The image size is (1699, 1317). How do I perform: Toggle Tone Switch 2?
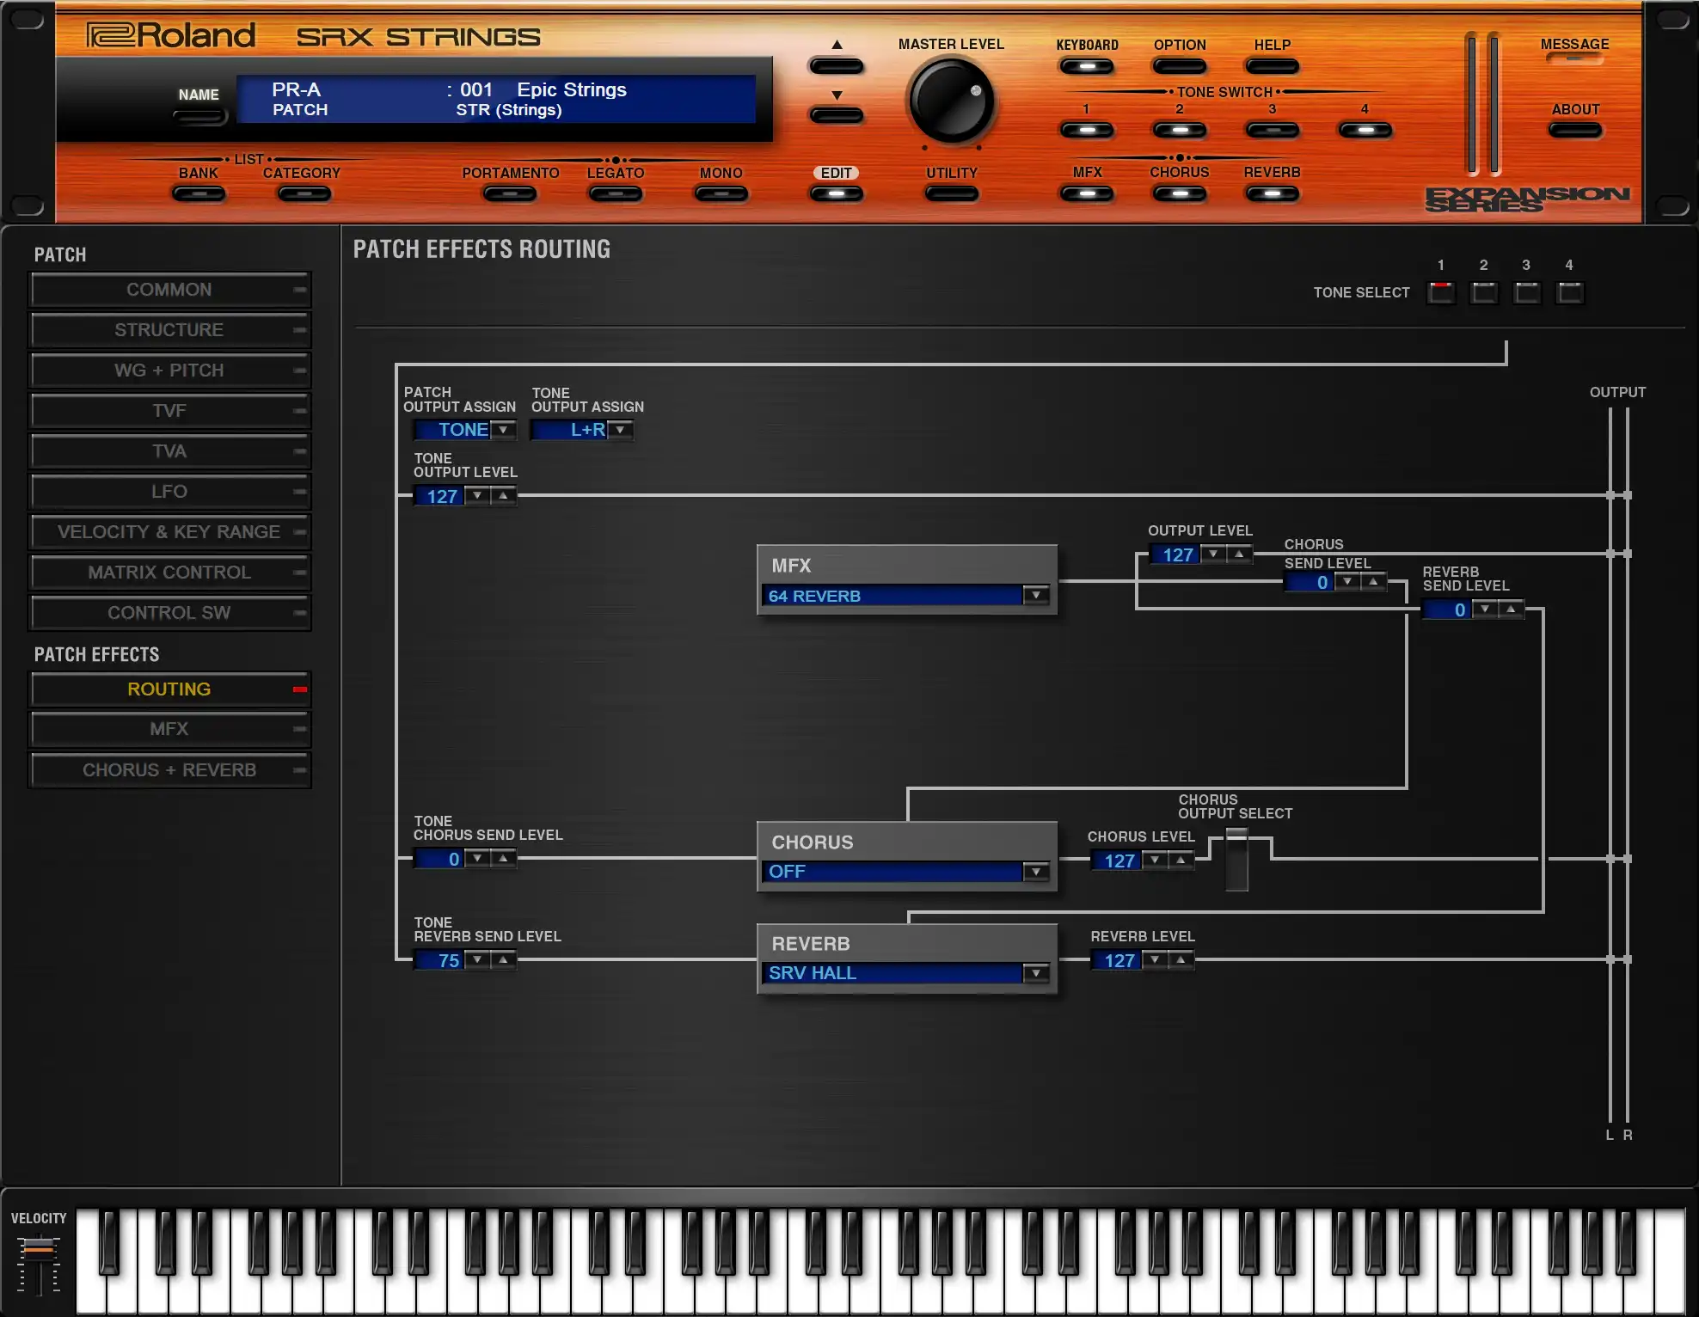coord(1179,131)
